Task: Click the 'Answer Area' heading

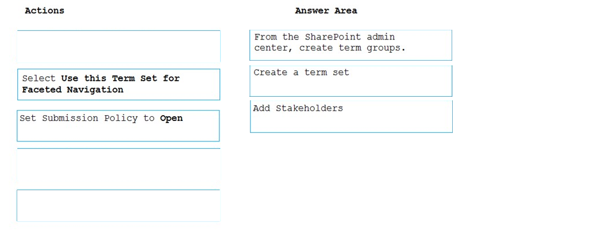Action: (x=326, y=11)
